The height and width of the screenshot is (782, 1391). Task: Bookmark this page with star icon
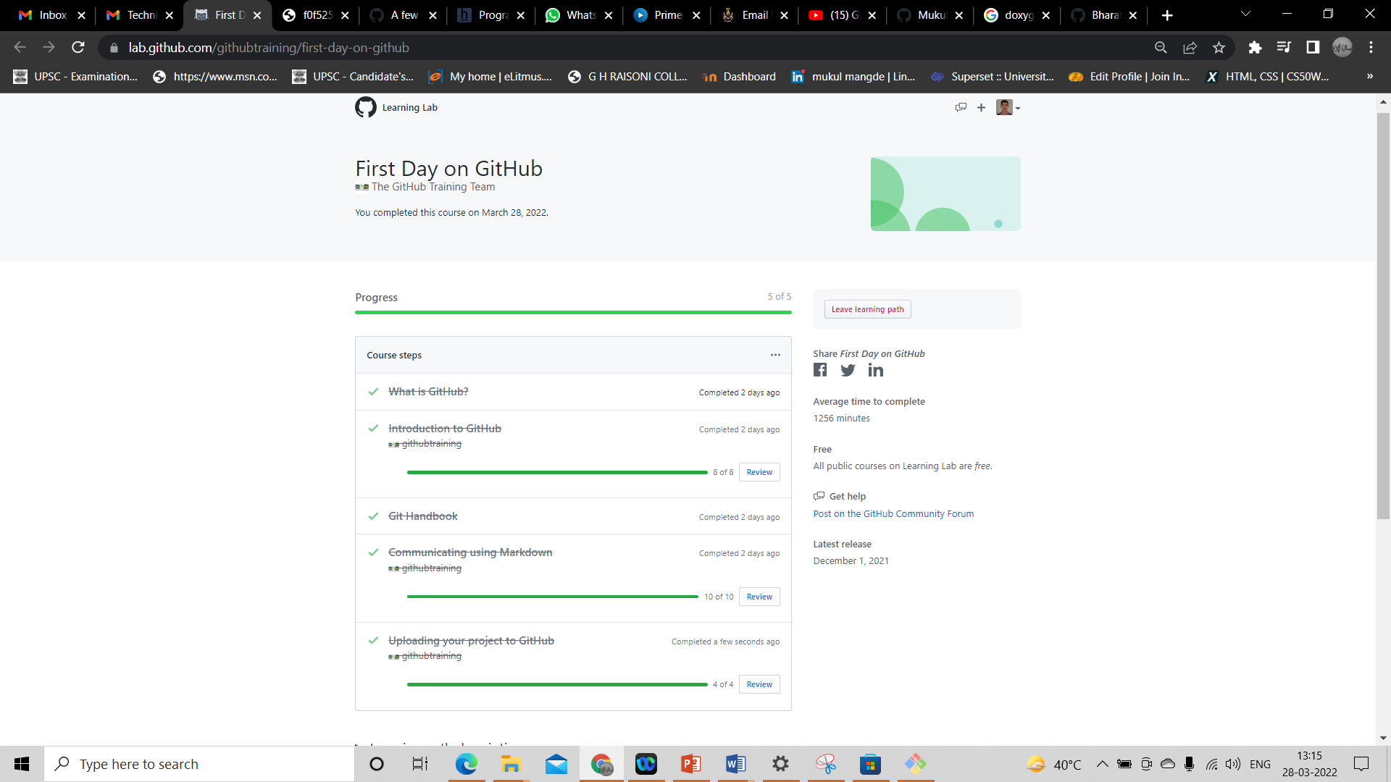tap(1219, 47)
